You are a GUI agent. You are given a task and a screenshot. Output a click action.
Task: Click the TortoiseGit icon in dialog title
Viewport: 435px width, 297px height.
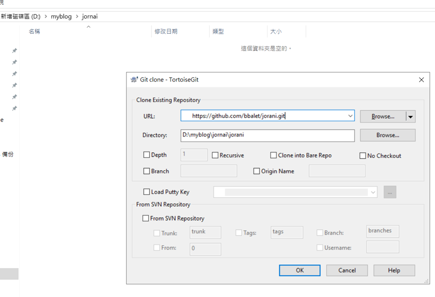[x=134, y=80]
